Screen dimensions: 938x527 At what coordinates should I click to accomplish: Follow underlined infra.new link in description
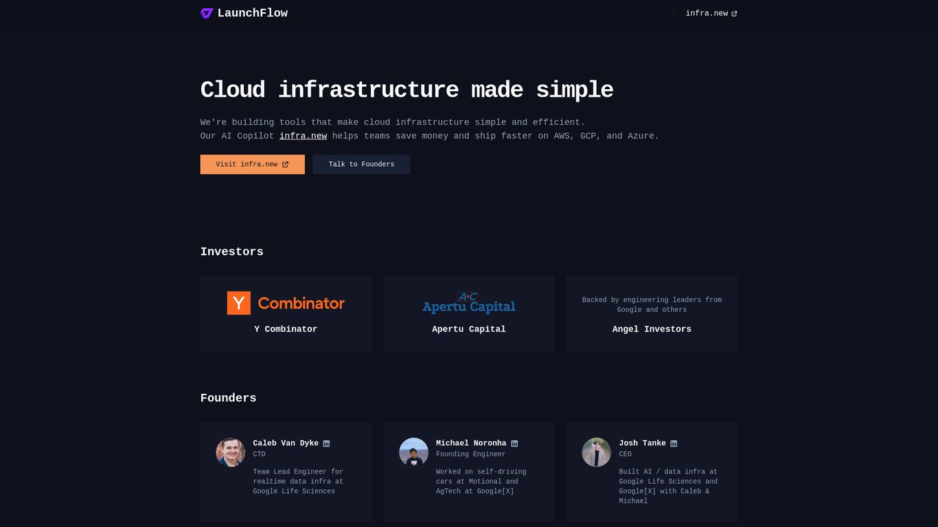click(x=303, y=136)
